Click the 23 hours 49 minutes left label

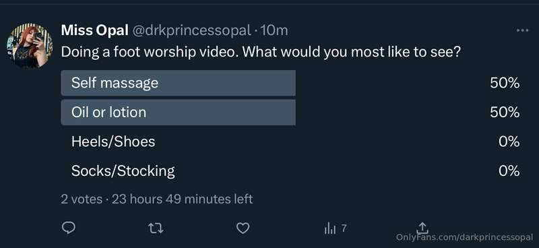click(182, 199)
